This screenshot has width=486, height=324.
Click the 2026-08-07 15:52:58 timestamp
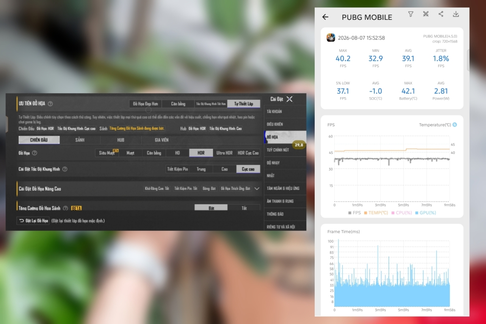click(x=361, y=38)
